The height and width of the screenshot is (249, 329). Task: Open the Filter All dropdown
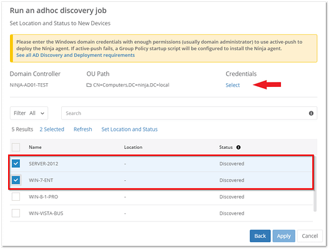click(x=29, y=113)
